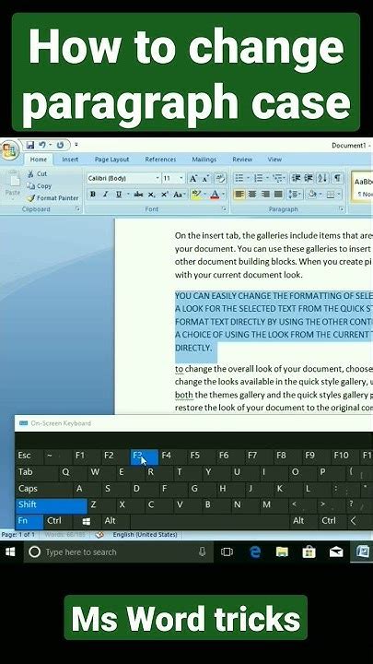Viewport: 373px width, 664px height.
Task: Open font color dropdown arrow
Action: pyautogui.click(x=223, y=195)
